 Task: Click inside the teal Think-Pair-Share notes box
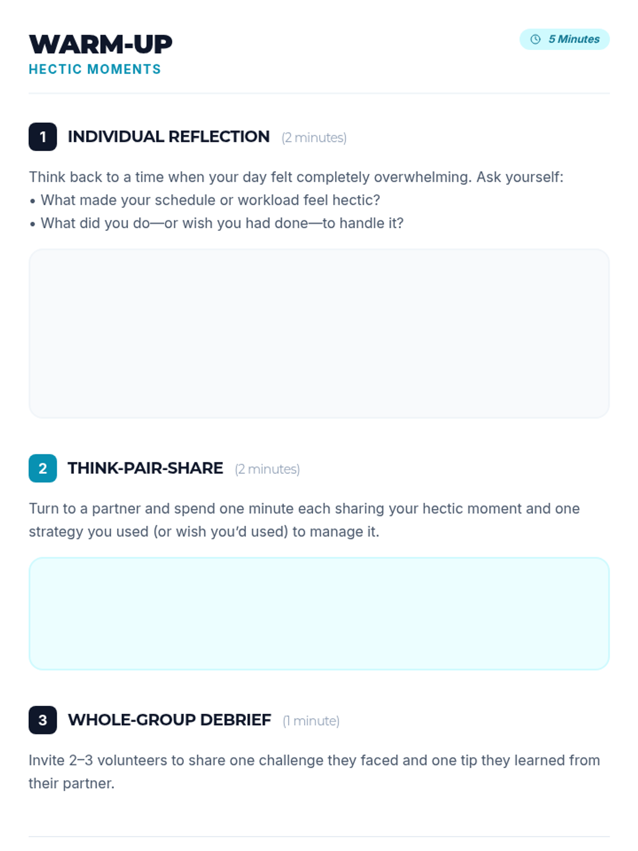319,613
